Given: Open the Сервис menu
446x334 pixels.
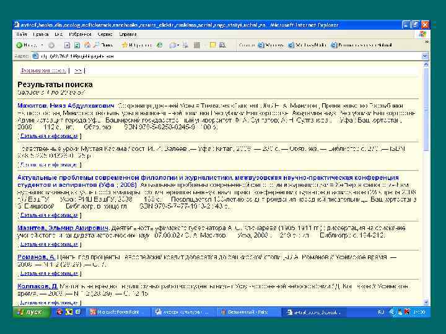Looking at the screenshot, I should [105, 35].
